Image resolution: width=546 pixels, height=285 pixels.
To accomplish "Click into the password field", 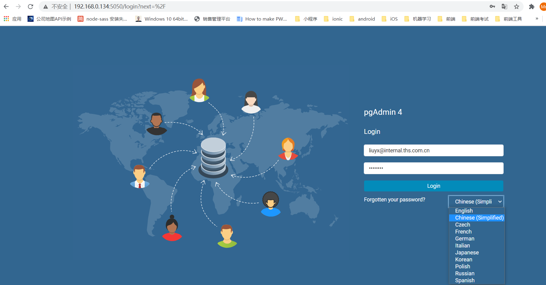I will 433,168.
